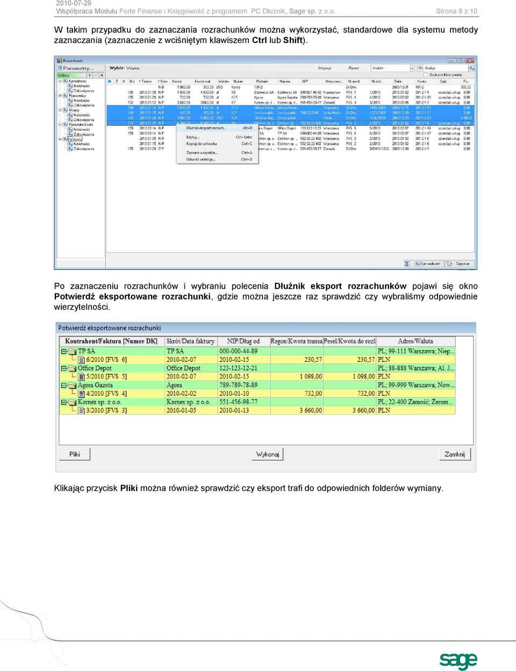Collapse the Pracownicy tree node

(59, 96)
